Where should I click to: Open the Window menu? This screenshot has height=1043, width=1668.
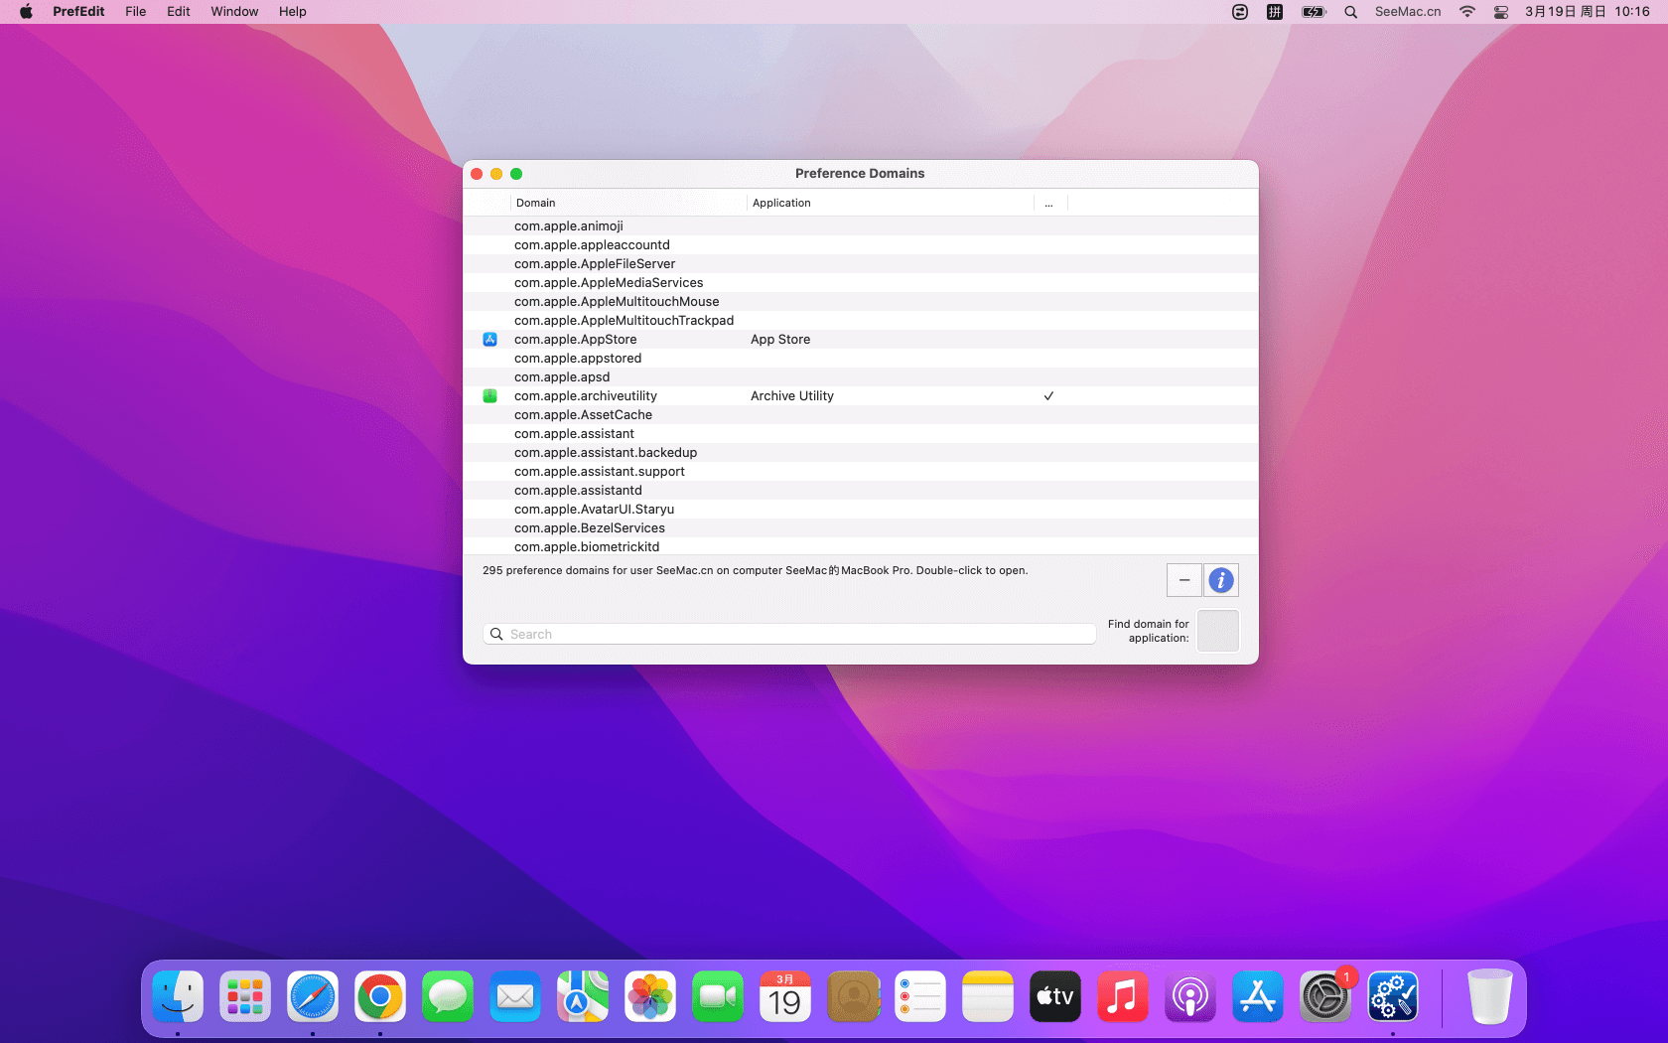tap(234, 12)
